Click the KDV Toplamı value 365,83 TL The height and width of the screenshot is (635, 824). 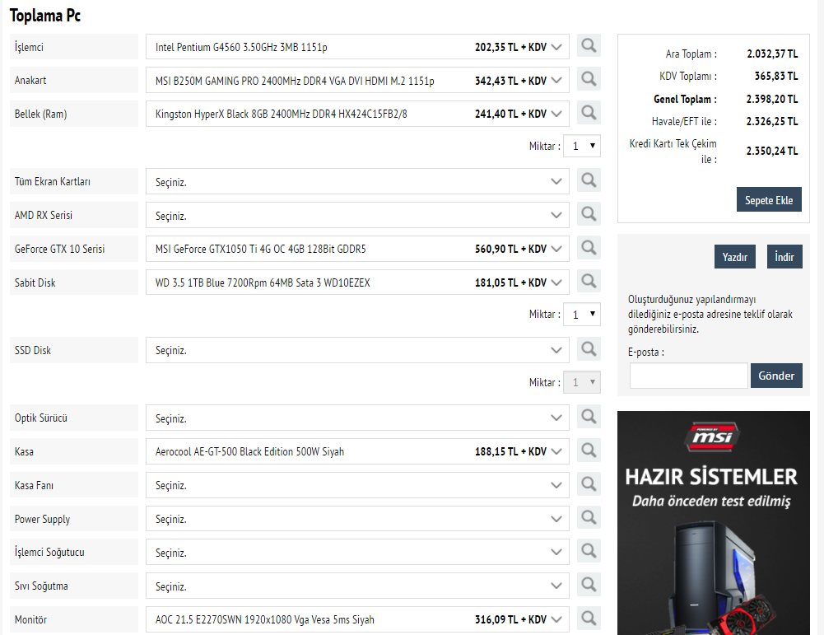click(776, 77)
